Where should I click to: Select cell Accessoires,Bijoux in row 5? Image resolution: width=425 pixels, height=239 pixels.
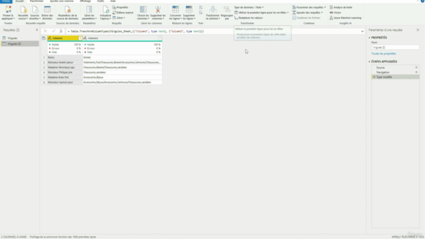[x=122, y=77]
